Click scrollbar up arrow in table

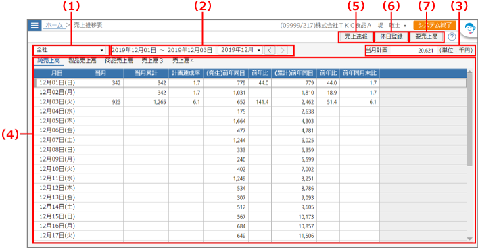pos(469,72)
